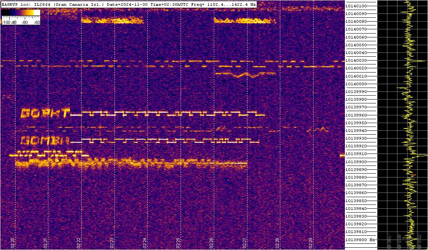Click the 10139860 frequency scale label
This screenshot has height=250, width=428.
click(x=356, y=193)
